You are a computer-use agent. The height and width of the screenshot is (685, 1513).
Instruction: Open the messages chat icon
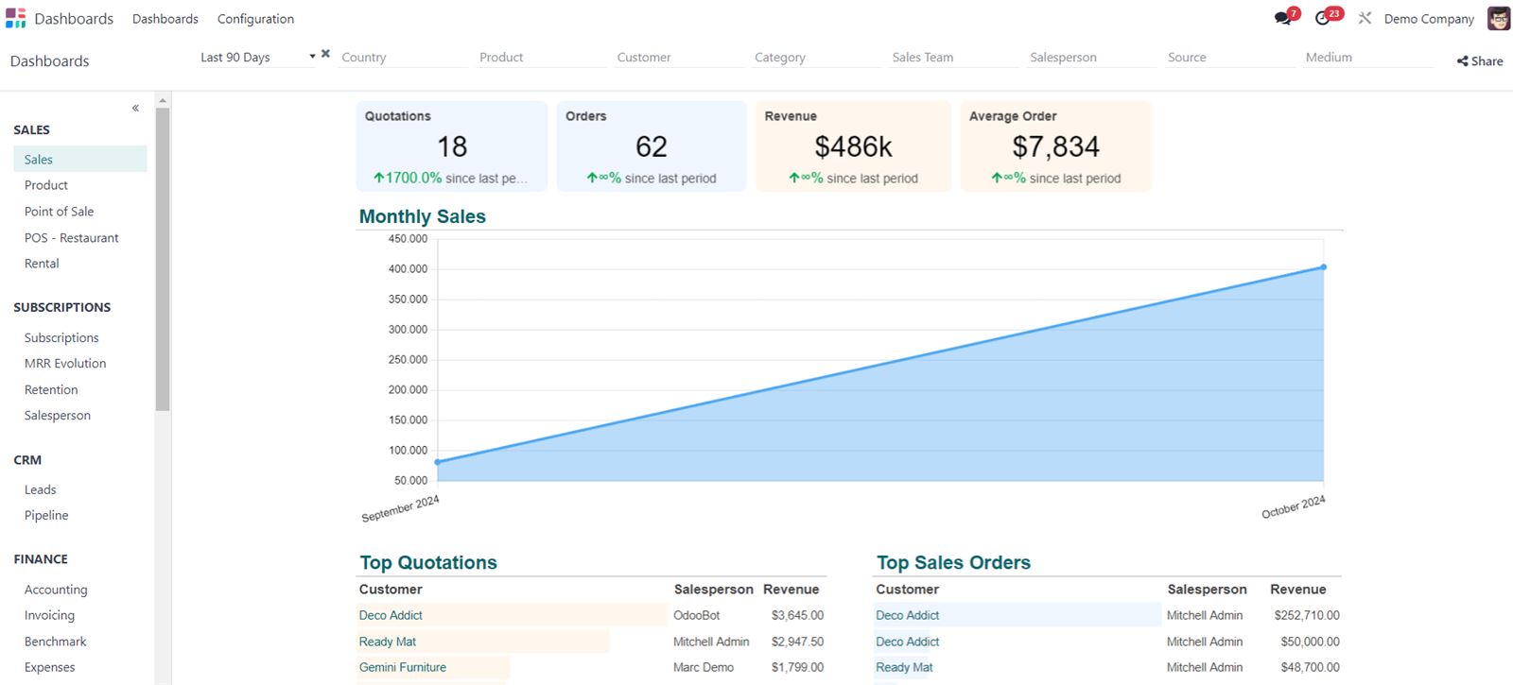coord(1283,18)
